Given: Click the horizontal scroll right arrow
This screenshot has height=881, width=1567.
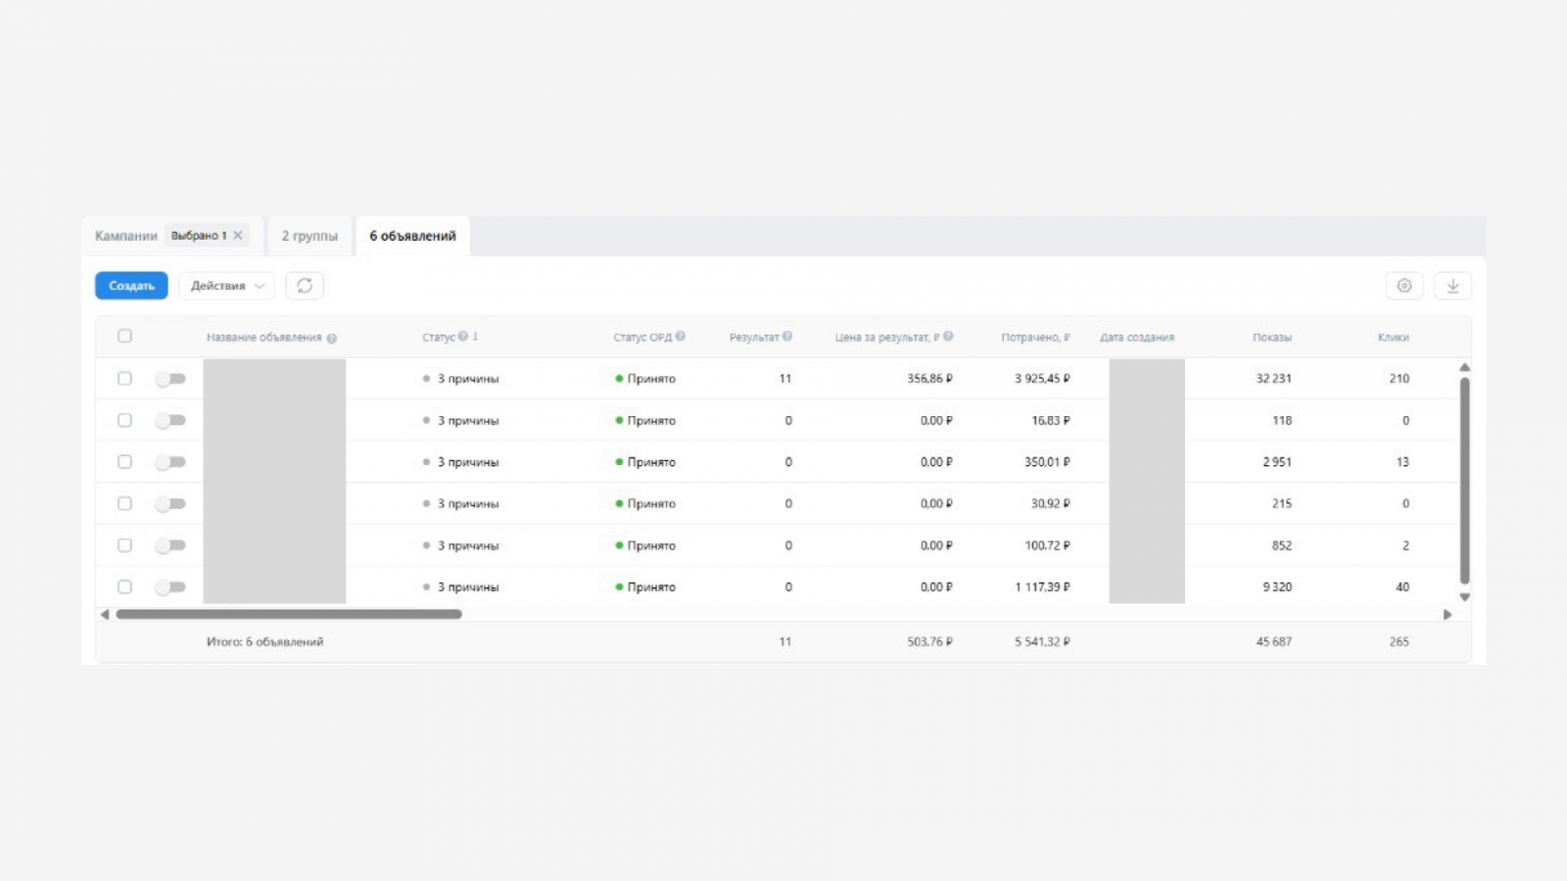Looking at the screenshot, I should [1448, 615].
